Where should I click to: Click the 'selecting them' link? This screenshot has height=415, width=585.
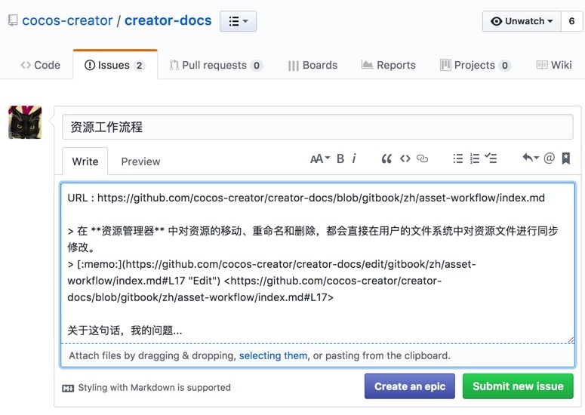coord(273,355)
